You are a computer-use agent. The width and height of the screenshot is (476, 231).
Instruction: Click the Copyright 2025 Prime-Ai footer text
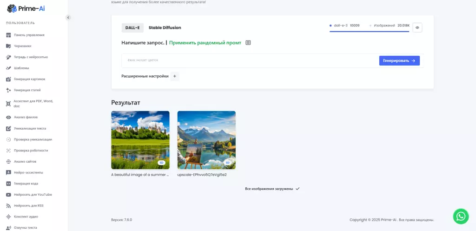[x=391, y=220]
